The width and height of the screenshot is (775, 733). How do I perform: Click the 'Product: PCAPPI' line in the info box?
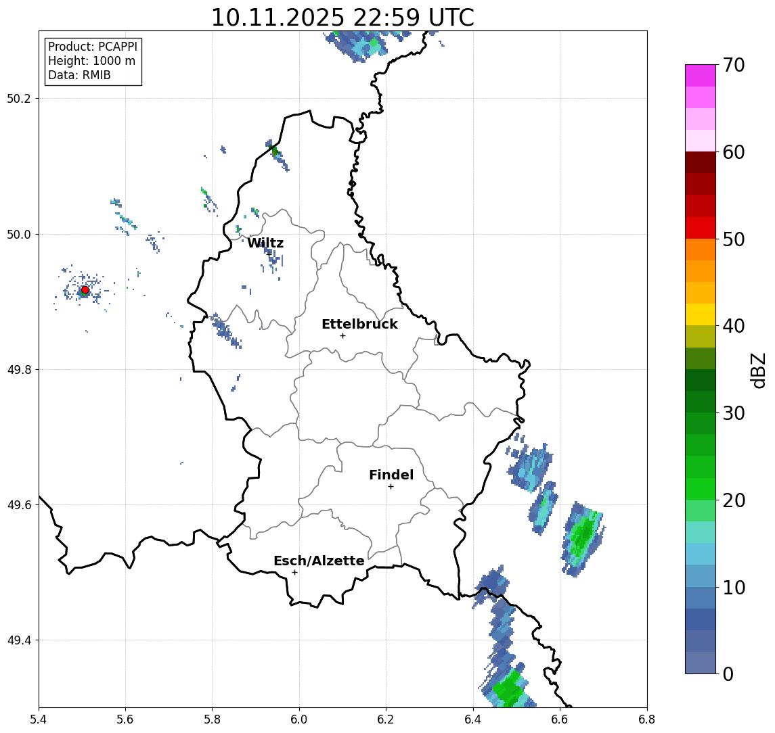93,47
